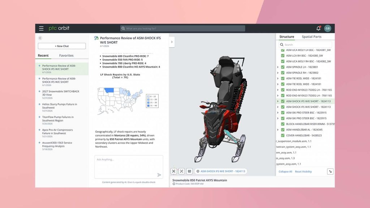
Task: Toggle visibility checkbox for ASM-SPINDLE LH - 1823801
Action: click(283, 67)
